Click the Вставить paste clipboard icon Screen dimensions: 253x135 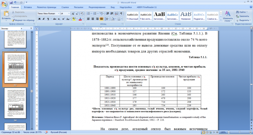[x=6, y=14]
